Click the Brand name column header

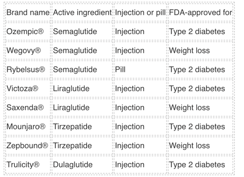(28, 13)
